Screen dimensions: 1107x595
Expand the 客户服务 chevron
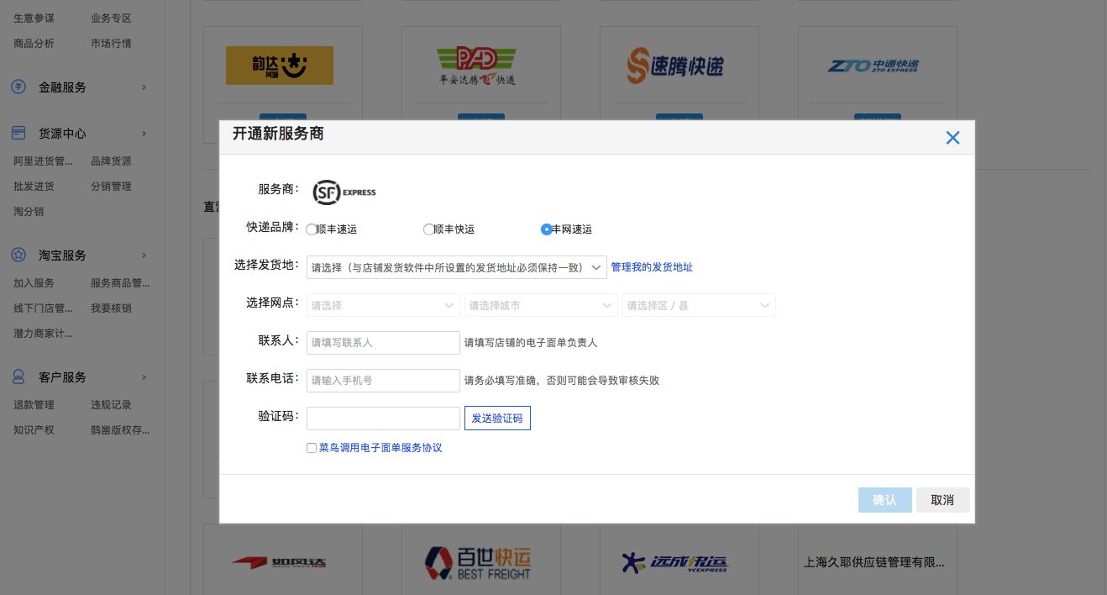144,377
